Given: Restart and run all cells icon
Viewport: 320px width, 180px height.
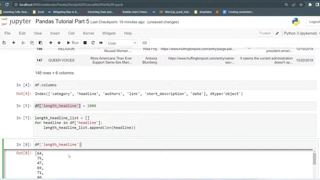Looking at the screenshot, I should coord(101,43).
